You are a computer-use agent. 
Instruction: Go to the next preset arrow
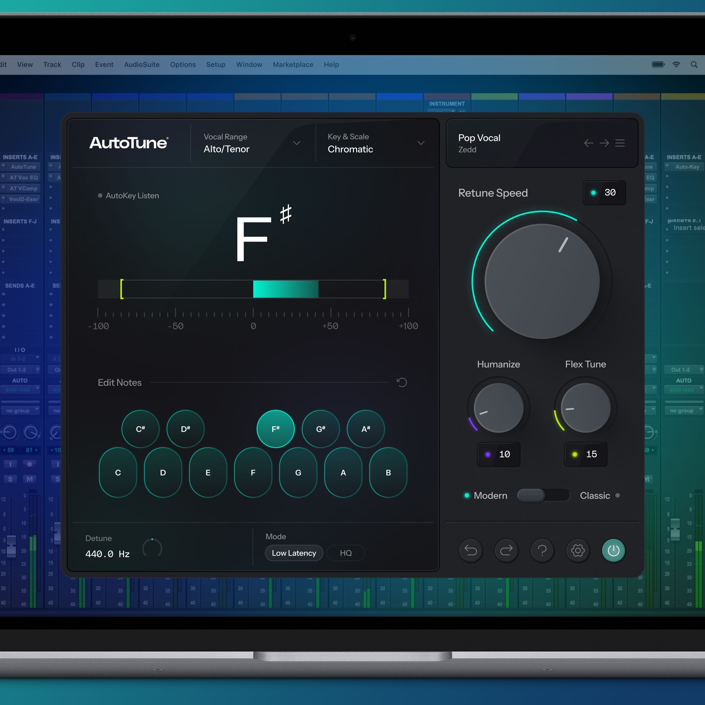coord(604,143)
